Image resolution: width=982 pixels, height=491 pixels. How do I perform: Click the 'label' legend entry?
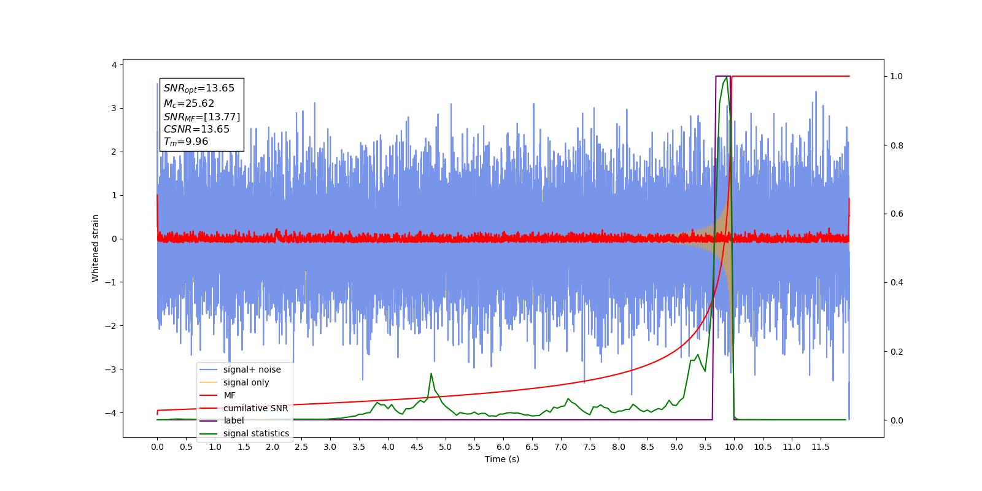233,420
